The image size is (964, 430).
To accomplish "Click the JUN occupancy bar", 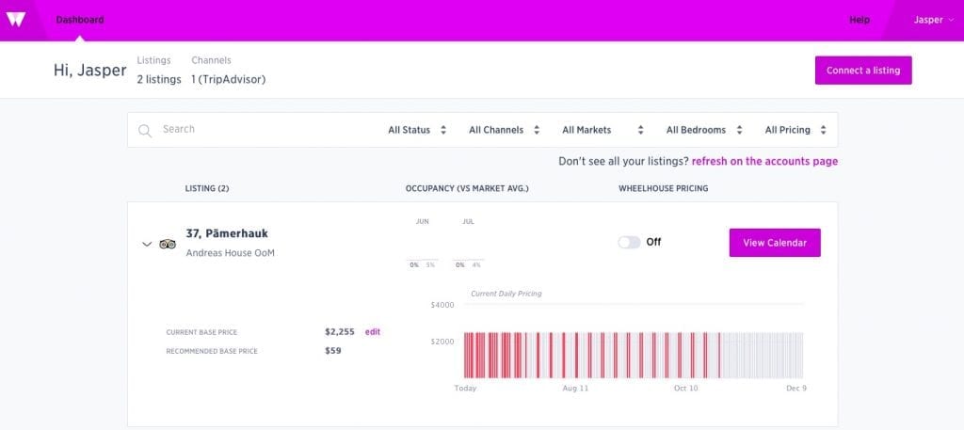I will pos(423,260).
